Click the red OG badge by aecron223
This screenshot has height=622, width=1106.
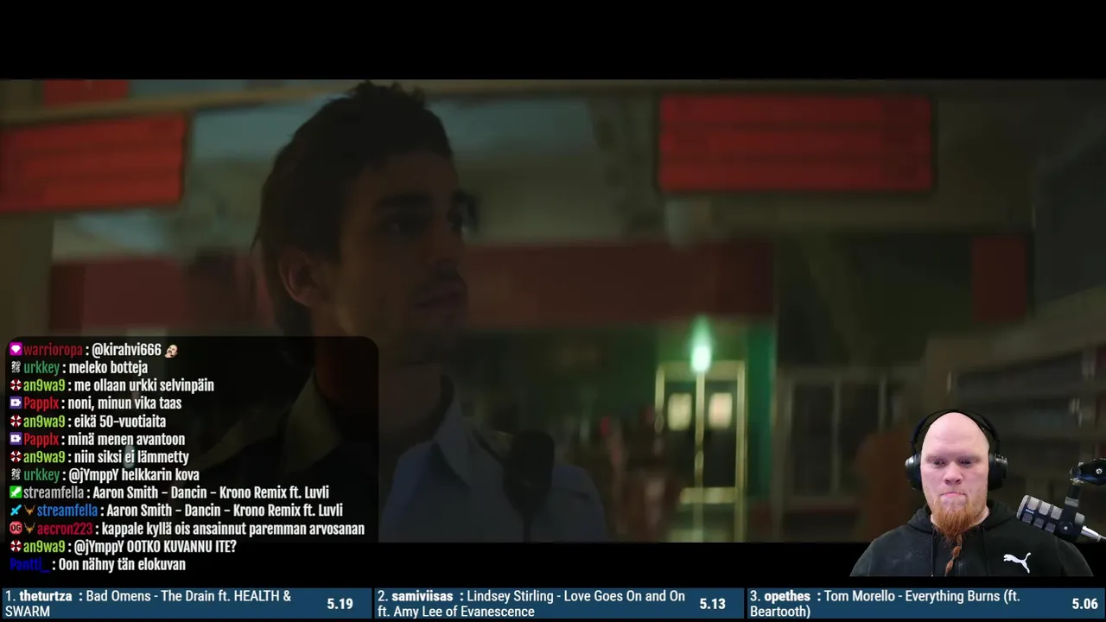[x=16, y=529]
